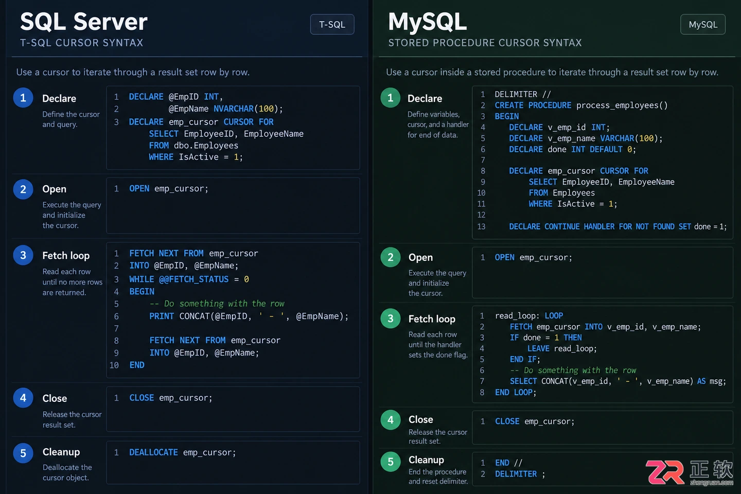Select the green step 3 Fetch loop circle
Image resolution: width=741 pixels, height=494 pixels.
pyautogui.click(x=391, y=319)
